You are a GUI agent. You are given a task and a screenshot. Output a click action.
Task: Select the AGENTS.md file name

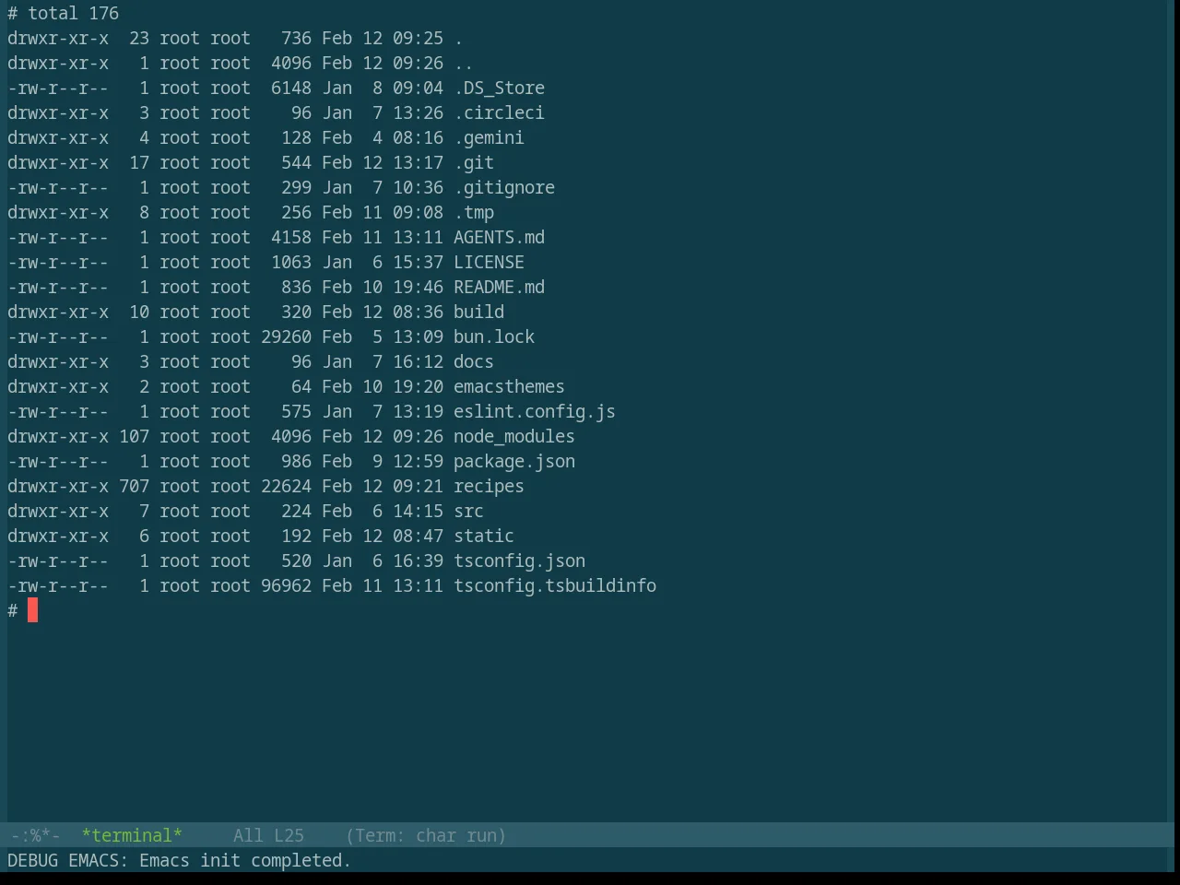499,237
